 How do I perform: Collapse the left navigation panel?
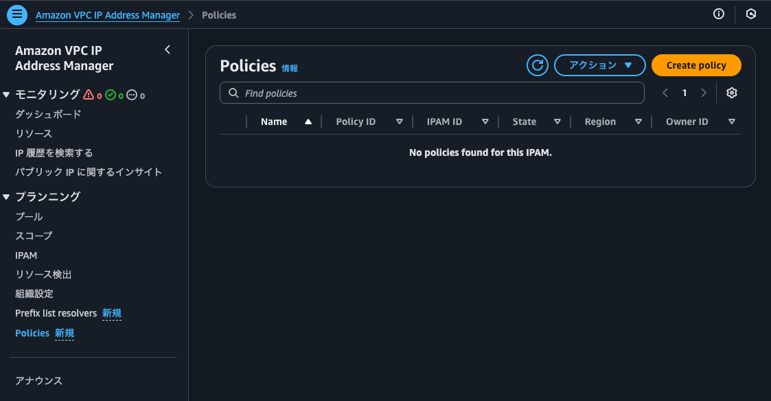[x=167, y=49]
